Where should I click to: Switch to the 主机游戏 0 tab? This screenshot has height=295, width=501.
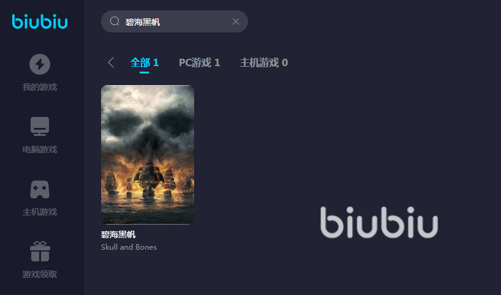264,62
